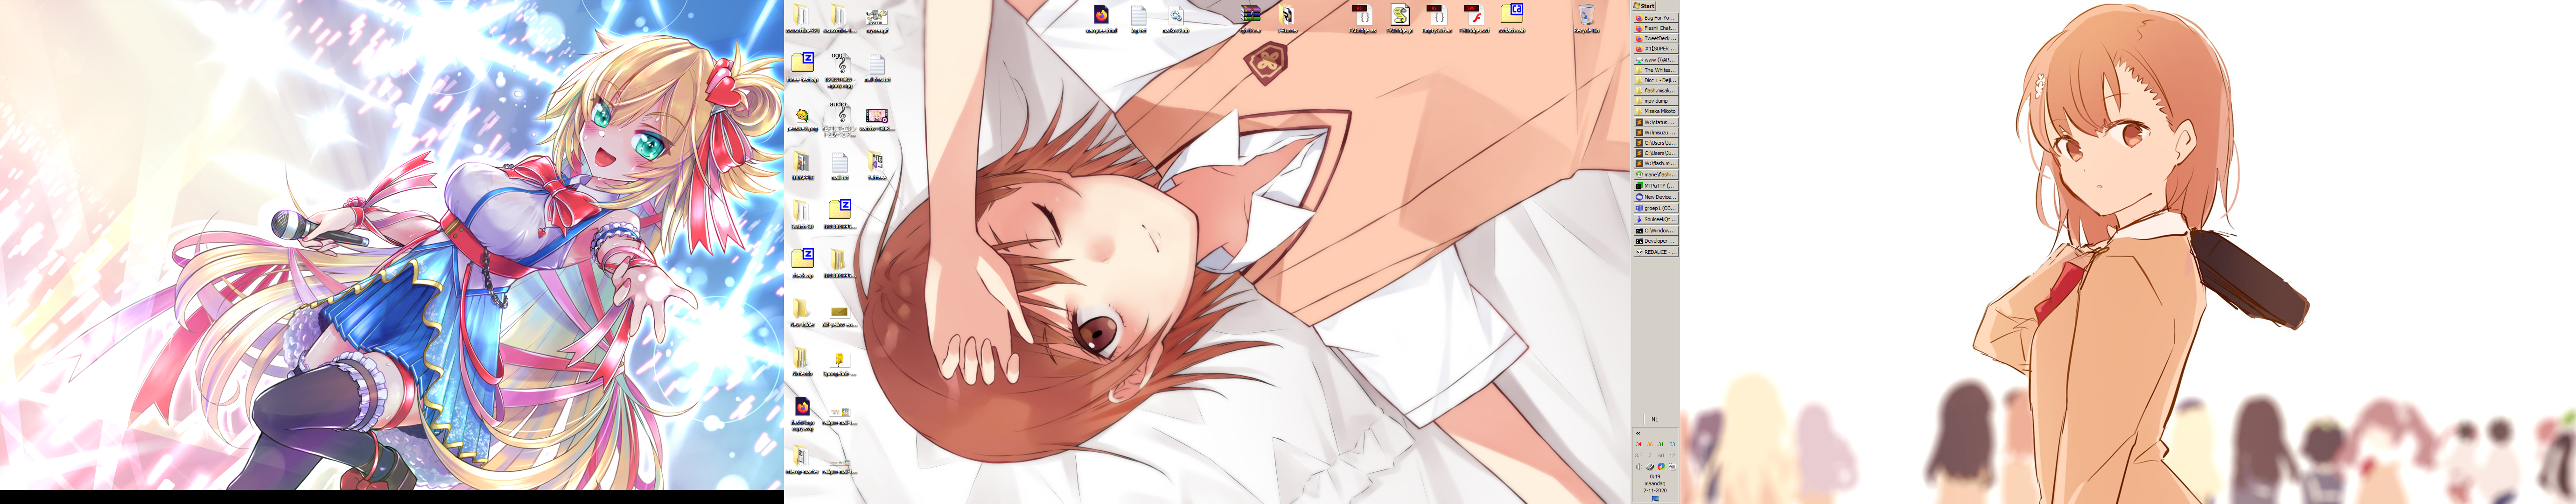Select the FABridge.as ActionScript file icon
Screen dimensions: 2576x504
tap(1362, 19)
